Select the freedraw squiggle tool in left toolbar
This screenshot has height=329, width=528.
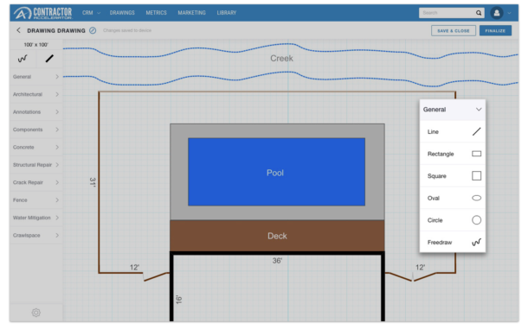pos(23,59)
